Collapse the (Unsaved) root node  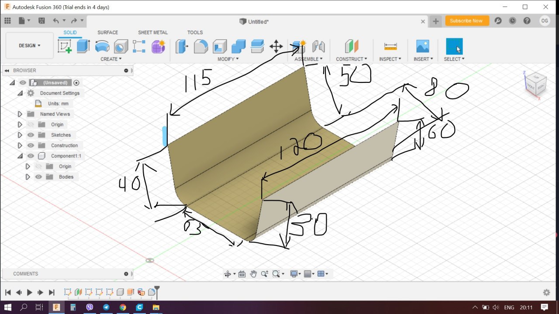(12, 82)
